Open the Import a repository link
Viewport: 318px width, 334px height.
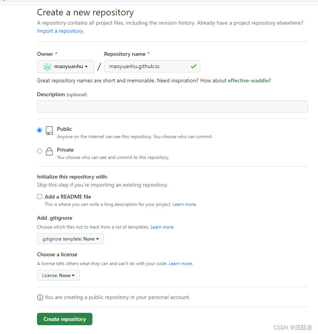point(59,31)
